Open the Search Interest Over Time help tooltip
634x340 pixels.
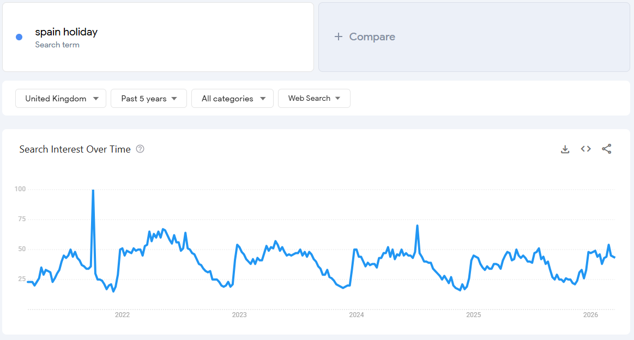(x=140, y=149)
